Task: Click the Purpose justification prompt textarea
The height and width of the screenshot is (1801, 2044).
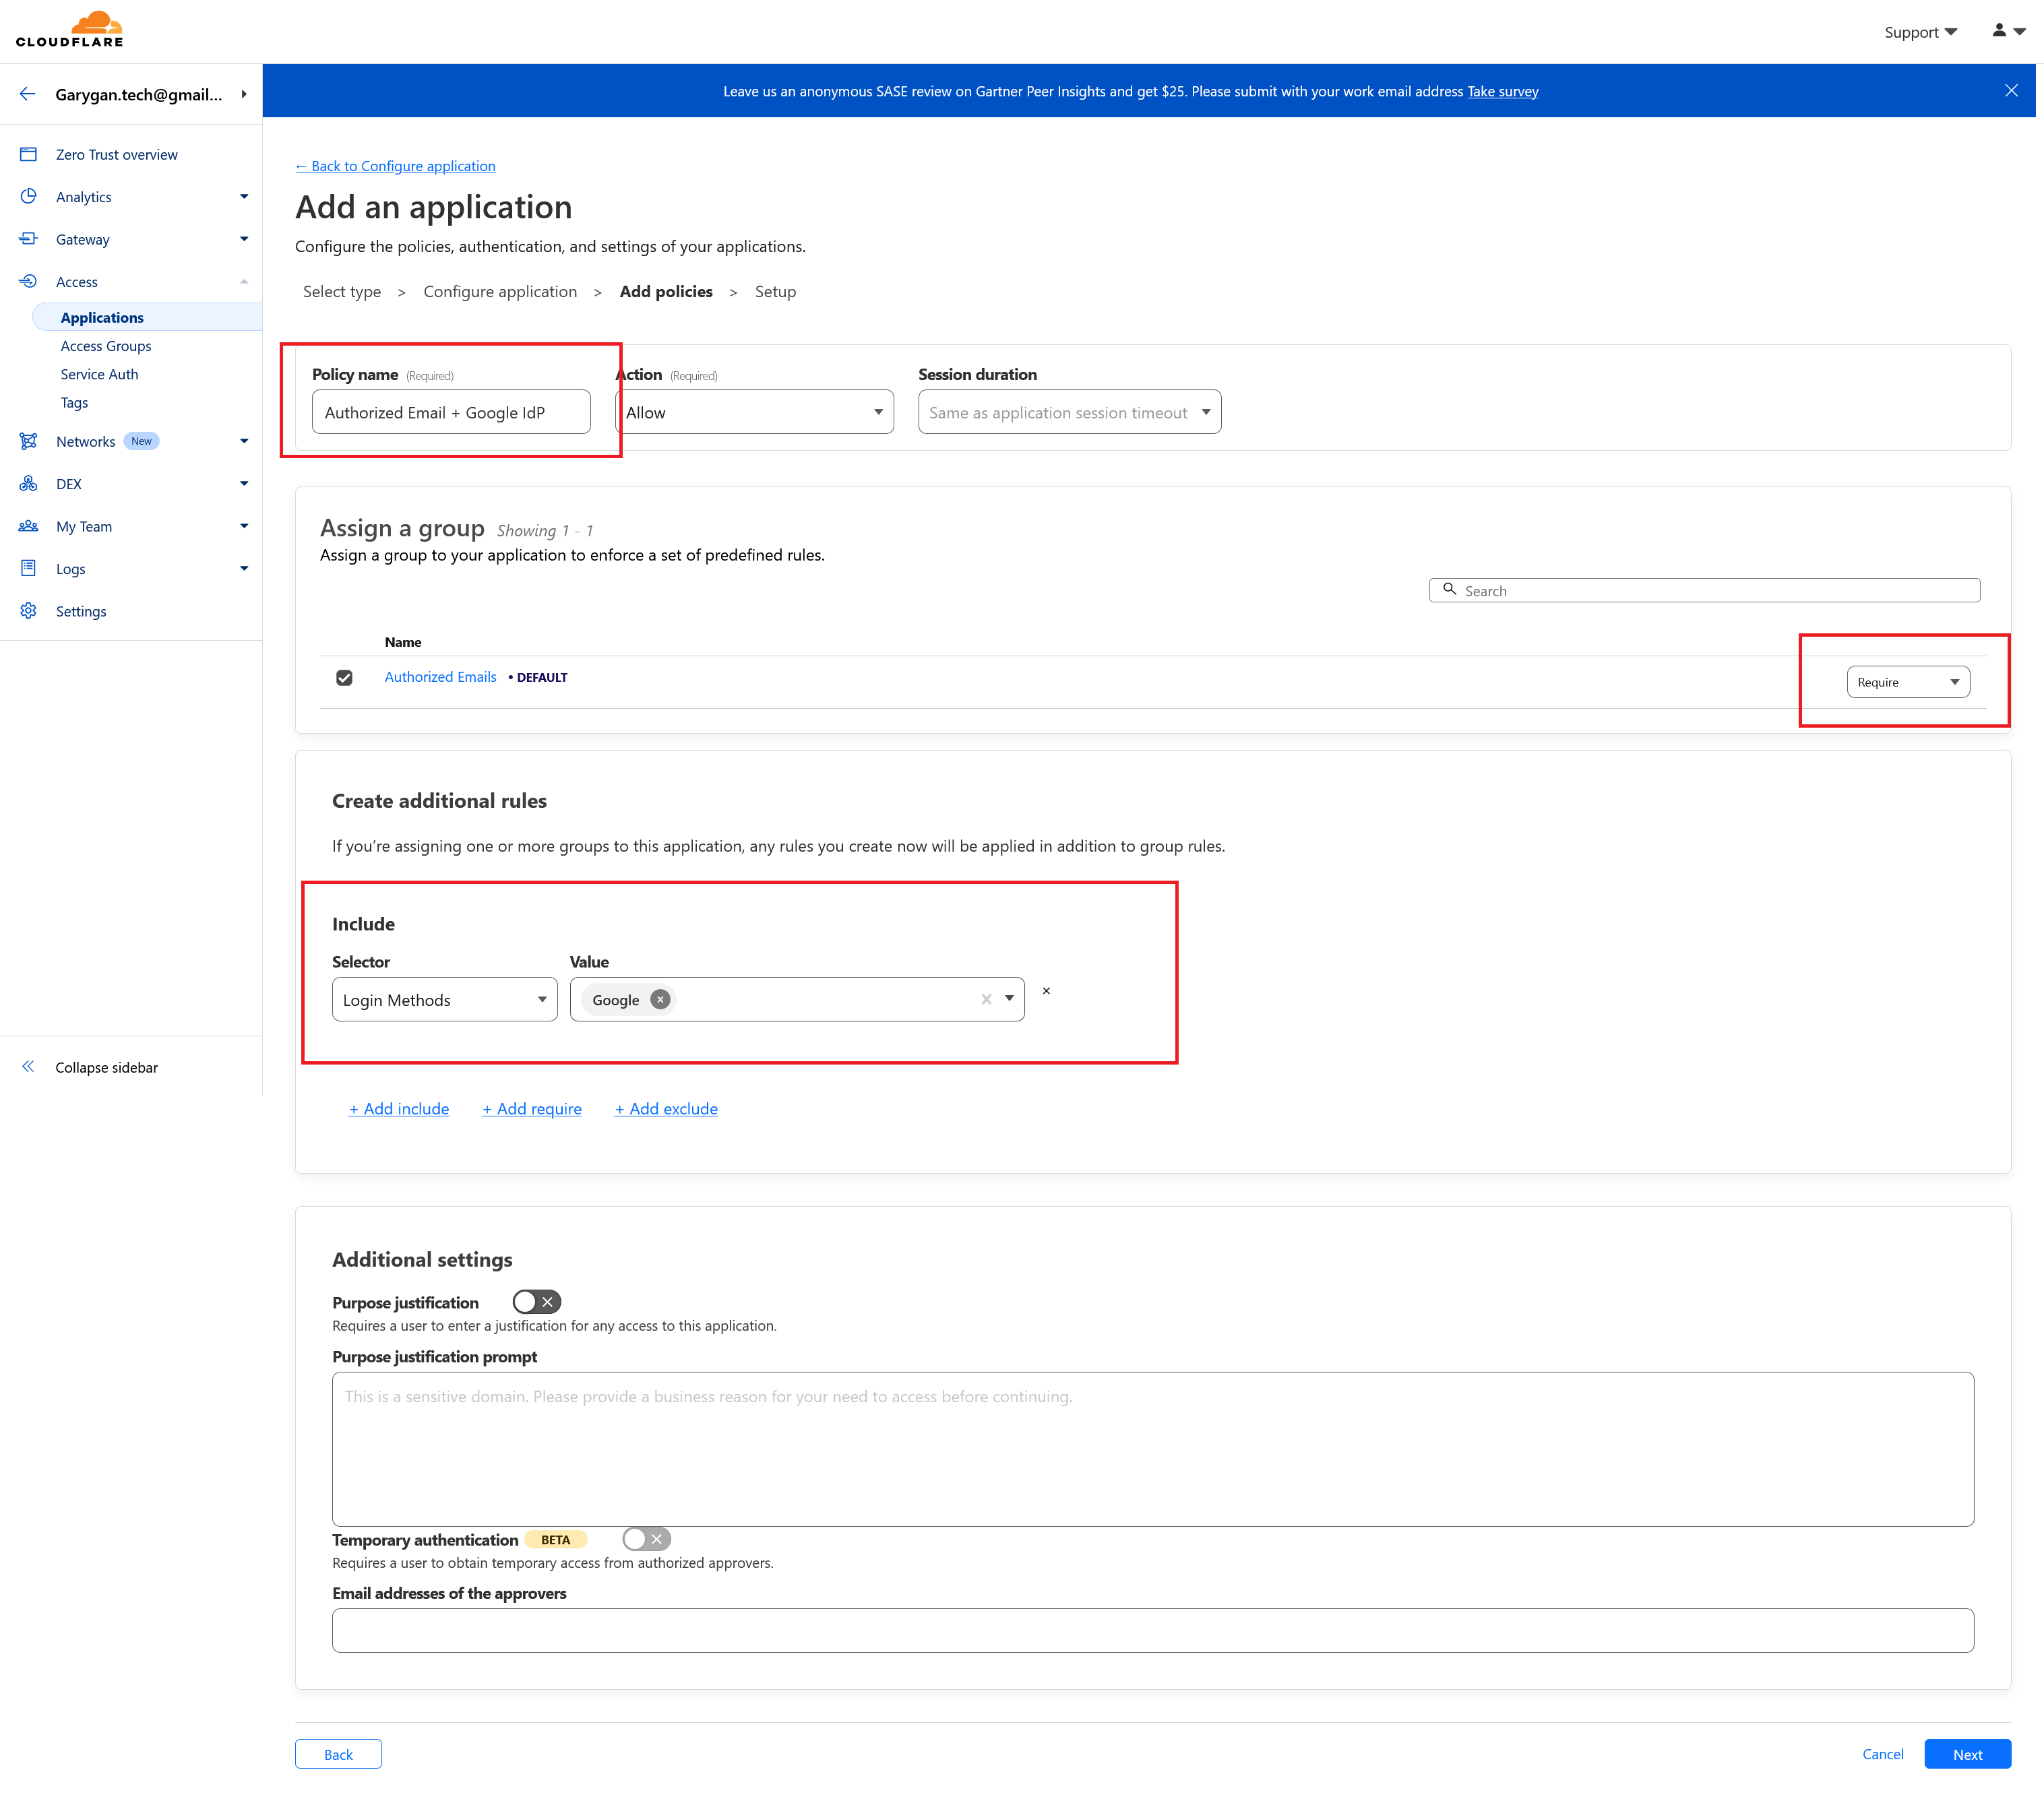Action: 1152,1448
